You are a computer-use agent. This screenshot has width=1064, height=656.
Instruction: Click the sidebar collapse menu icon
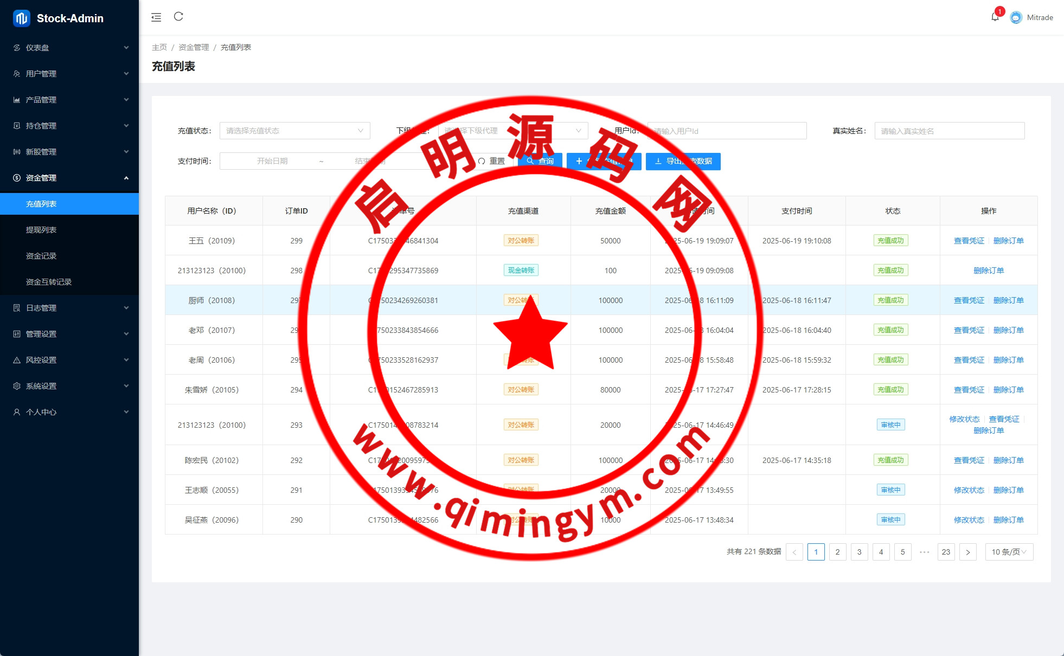pos(156,17)
